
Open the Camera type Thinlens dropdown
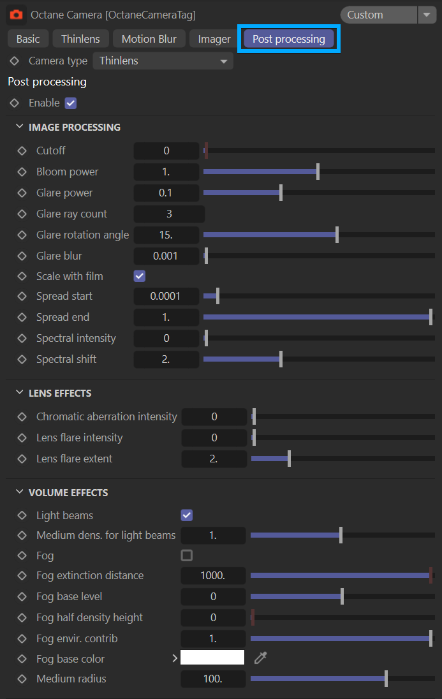point(163,61)
